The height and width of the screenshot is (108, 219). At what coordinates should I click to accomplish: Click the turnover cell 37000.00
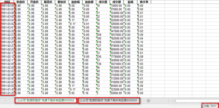116,9
